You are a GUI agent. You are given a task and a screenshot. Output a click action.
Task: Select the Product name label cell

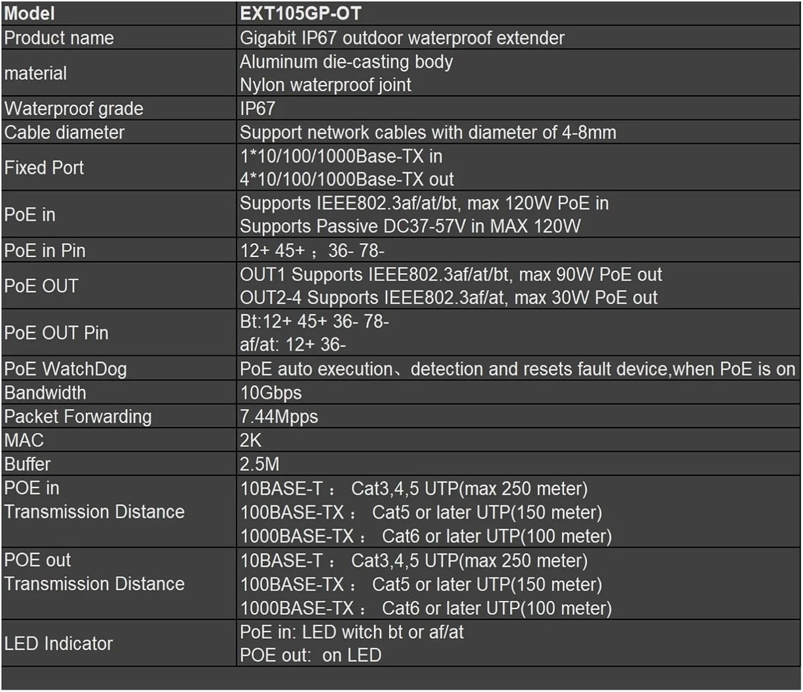pyautogui.click(x=59, y=38)
